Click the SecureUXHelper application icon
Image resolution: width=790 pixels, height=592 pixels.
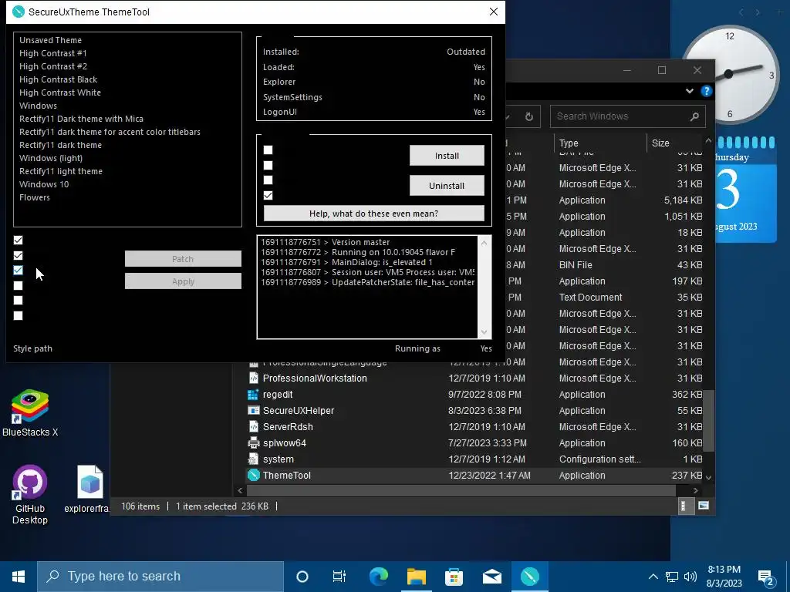(253, 411)
